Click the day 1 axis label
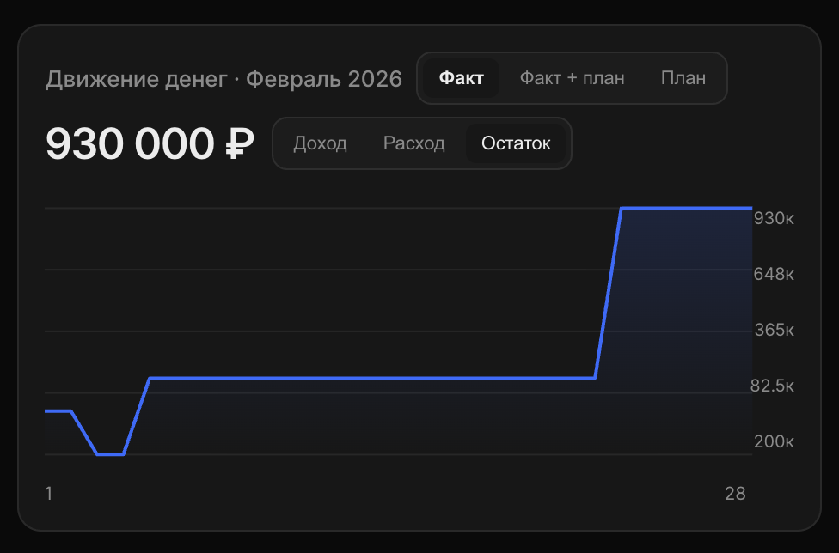Screen dimensions: 839x553 (x=49, y=494)
